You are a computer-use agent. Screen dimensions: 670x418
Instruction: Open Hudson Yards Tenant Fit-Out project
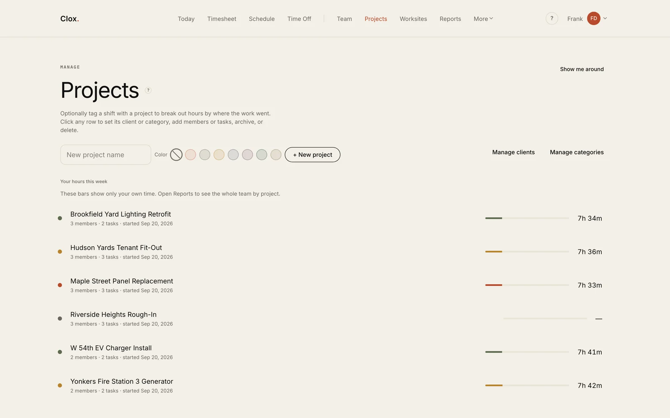(331, 252)
